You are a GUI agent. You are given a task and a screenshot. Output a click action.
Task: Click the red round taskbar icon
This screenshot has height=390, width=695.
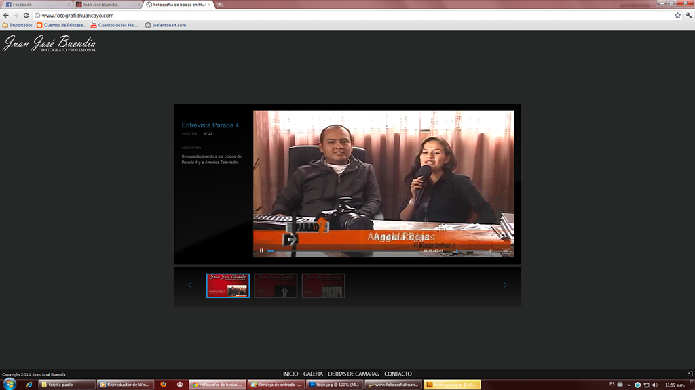click(x=179, y=385)
